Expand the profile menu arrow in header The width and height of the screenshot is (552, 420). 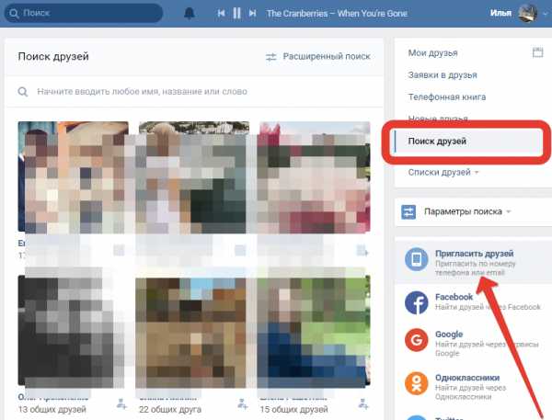pyautogui.click(x=545, y=14)
